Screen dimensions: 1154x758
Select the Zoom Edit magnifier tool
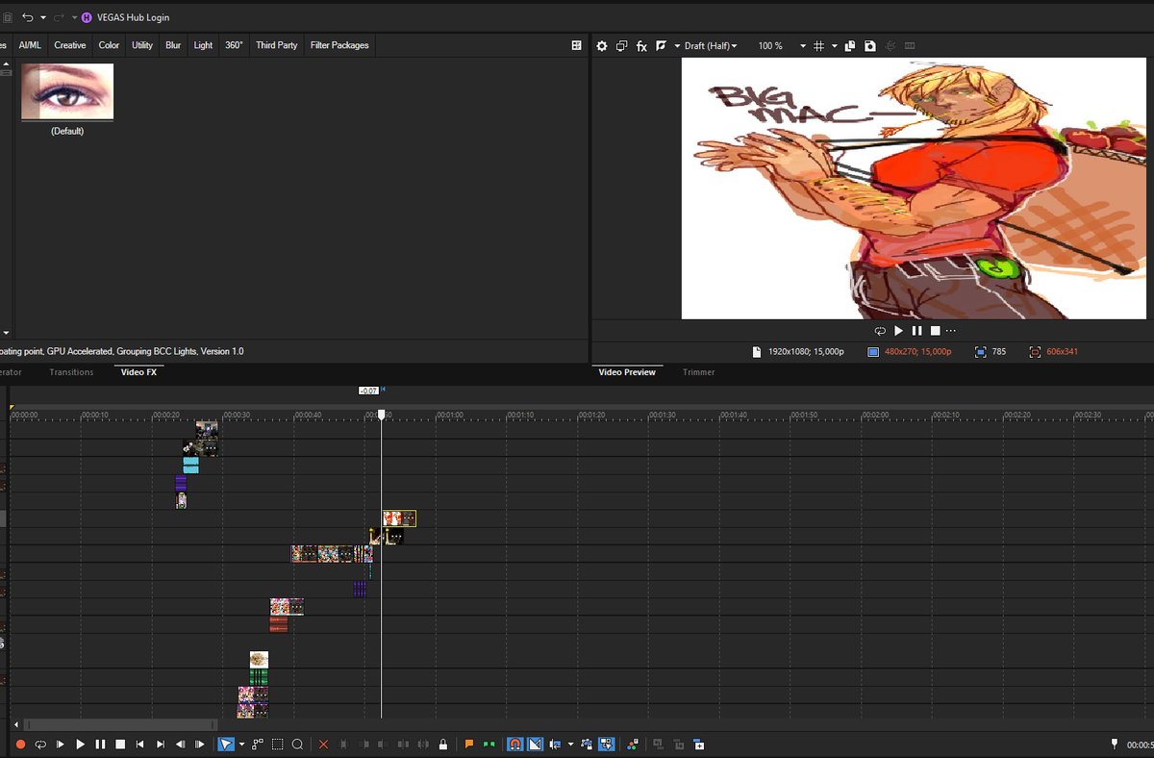pos(298,745)
